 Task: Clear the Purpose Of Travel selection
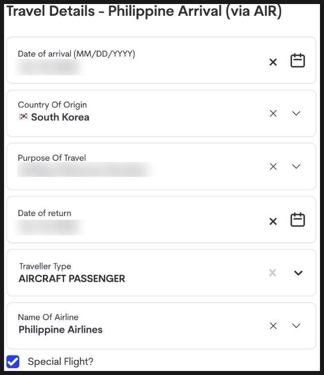[273, 167]
